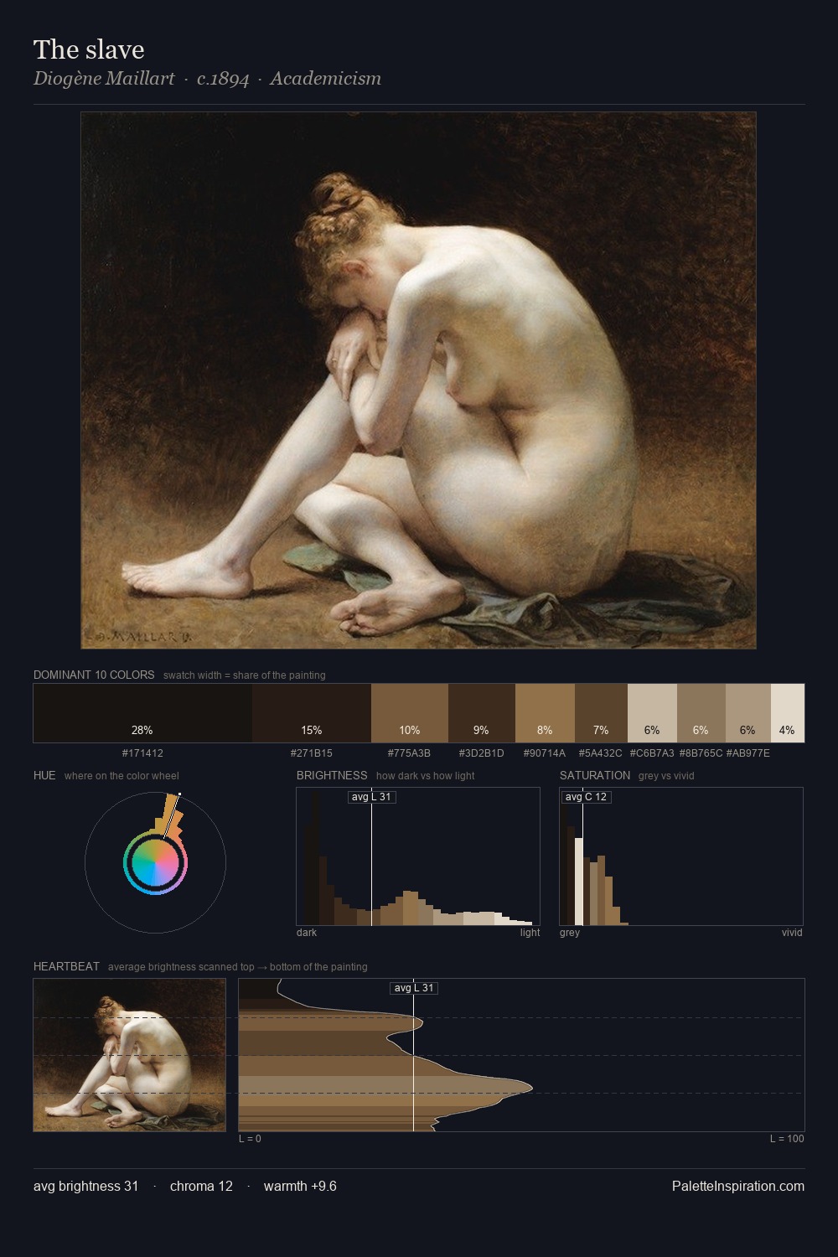Click the style 'Academicism'
The height and width of the screenshot is (1257, 838).
click(x=325, y=79)
